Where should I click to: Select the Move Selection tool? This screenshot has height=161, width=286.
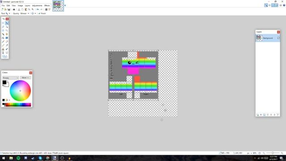[7, 27]
